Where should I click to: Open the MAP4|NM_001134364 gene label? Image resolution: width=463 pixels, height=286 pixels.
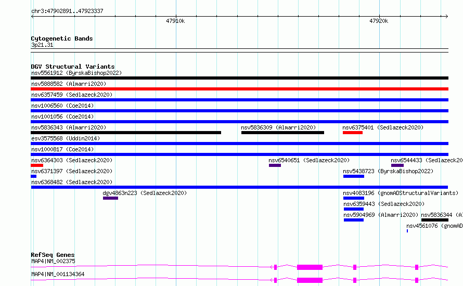(x=58, y=274)
